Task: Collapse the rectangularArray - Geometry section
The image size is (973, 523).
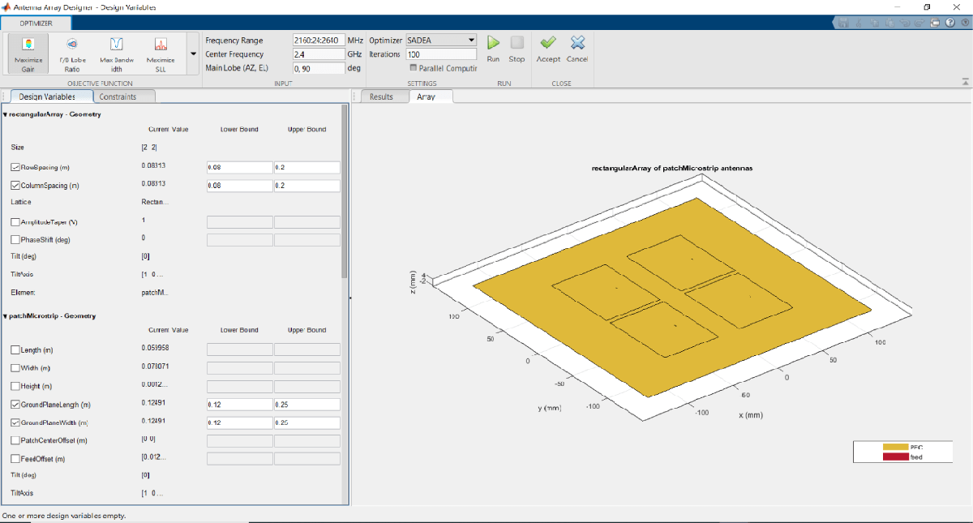Action: 5,115
